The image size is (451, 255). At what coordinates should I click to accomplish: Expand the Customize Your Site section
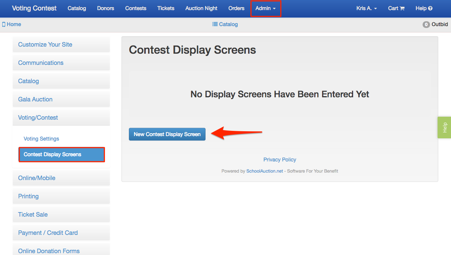[61, 44]
